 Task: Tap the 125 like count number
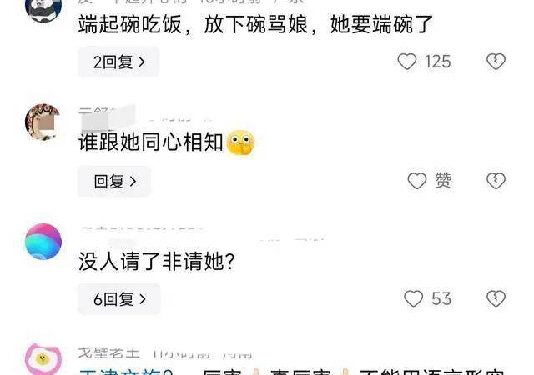[x=437, y=62]
